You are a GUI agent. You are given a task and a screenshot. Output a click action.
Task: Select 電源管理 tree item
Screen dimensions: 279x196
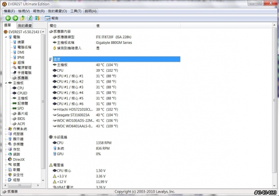(x=24, y=68)
